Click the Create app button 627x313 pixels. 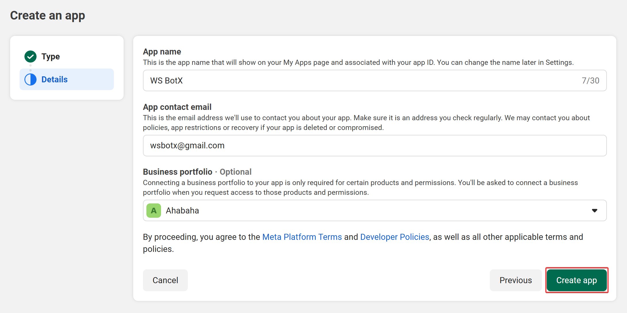[577, 280]
